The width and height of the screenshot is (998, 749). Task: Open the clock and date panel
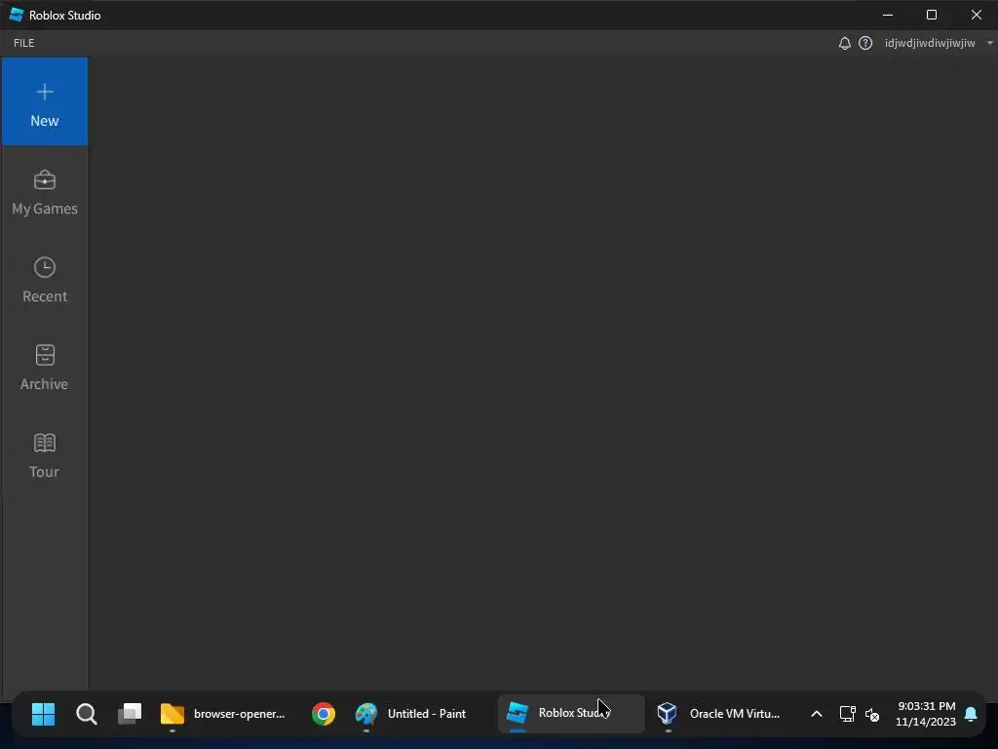click(926, 714)
